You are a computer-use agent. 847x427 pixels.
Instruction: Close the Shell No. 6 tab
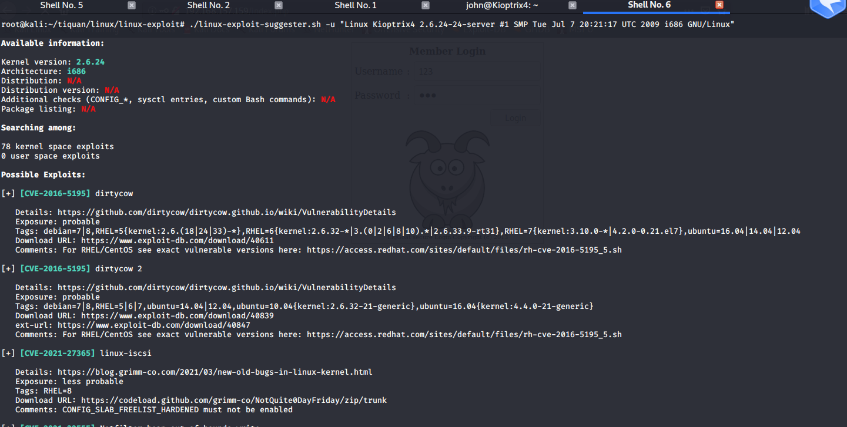pyautogui.click(x=719, y=5)
